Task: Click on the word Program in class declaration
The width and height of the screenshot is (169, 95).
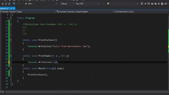Action: point(30,18)
